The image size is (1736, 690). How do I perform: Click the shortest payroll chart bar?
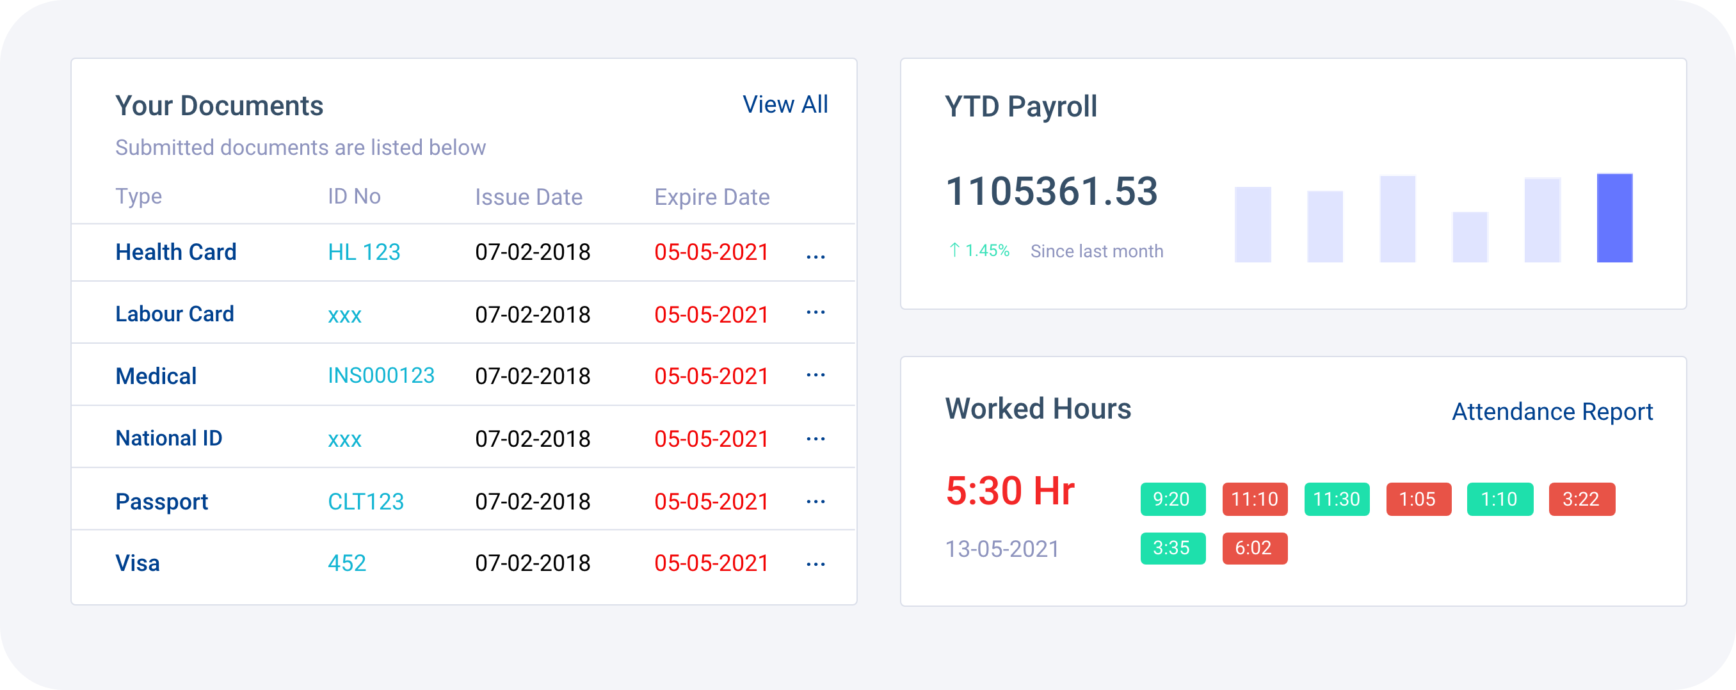click(1470, 237)
